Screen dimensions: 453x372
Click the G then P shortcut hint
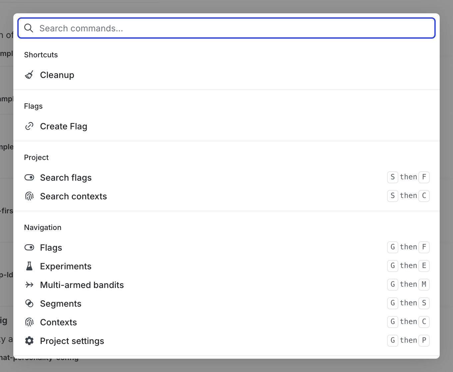pyautogui.click(x=408, y=340)
